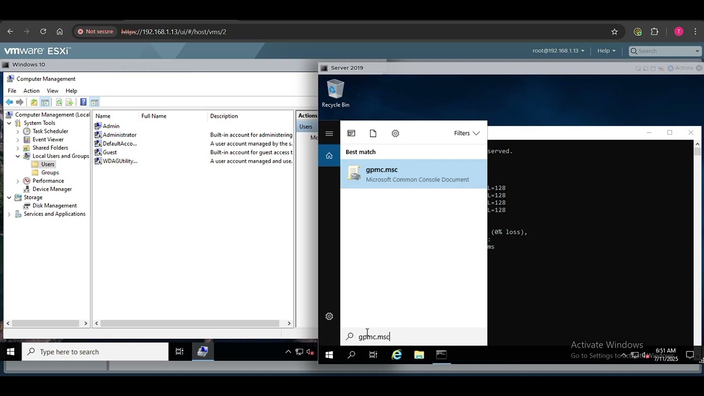Open the browser three-dot menu
The width and height of the screenshot is (704, 396).
696,32
